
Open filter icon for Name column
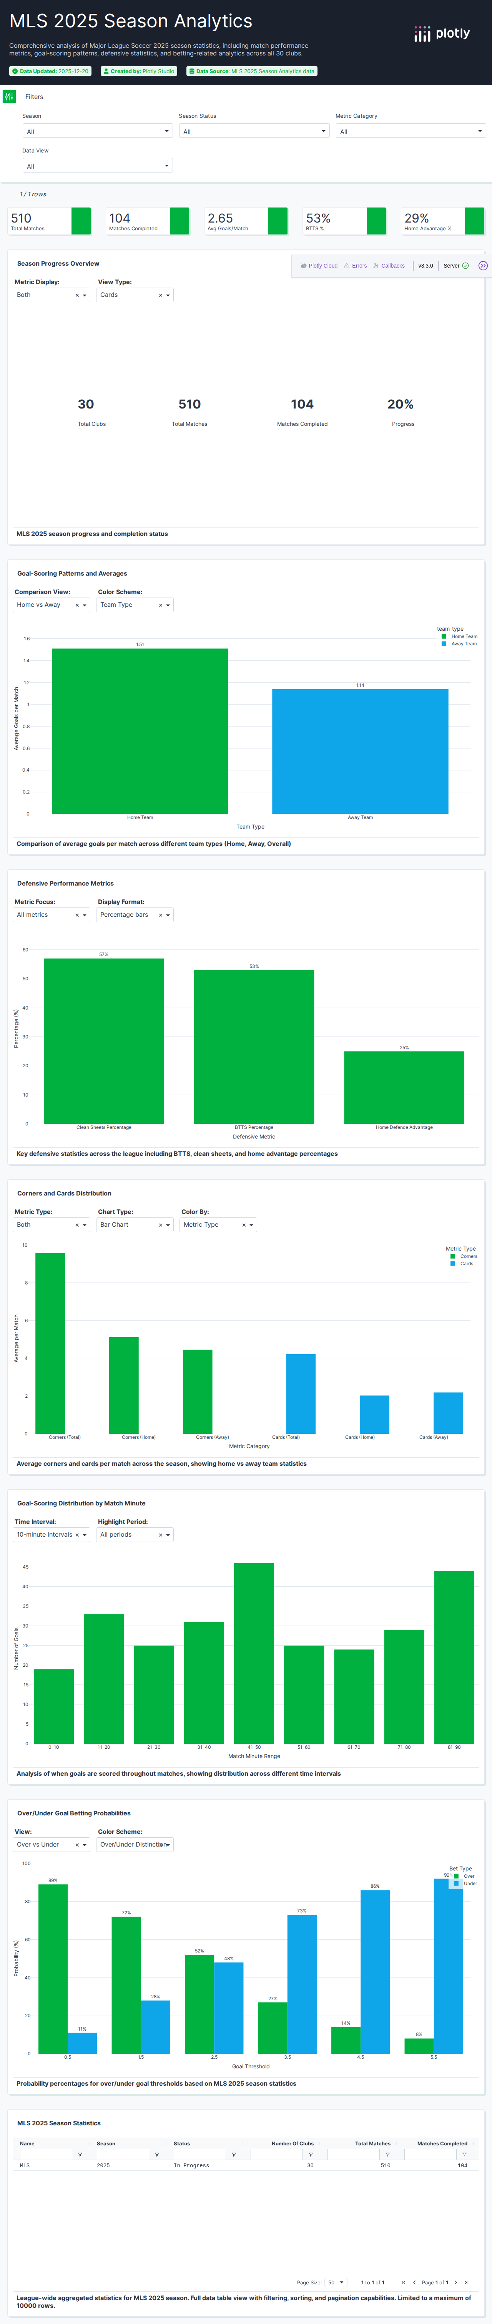pos(80,2154)
